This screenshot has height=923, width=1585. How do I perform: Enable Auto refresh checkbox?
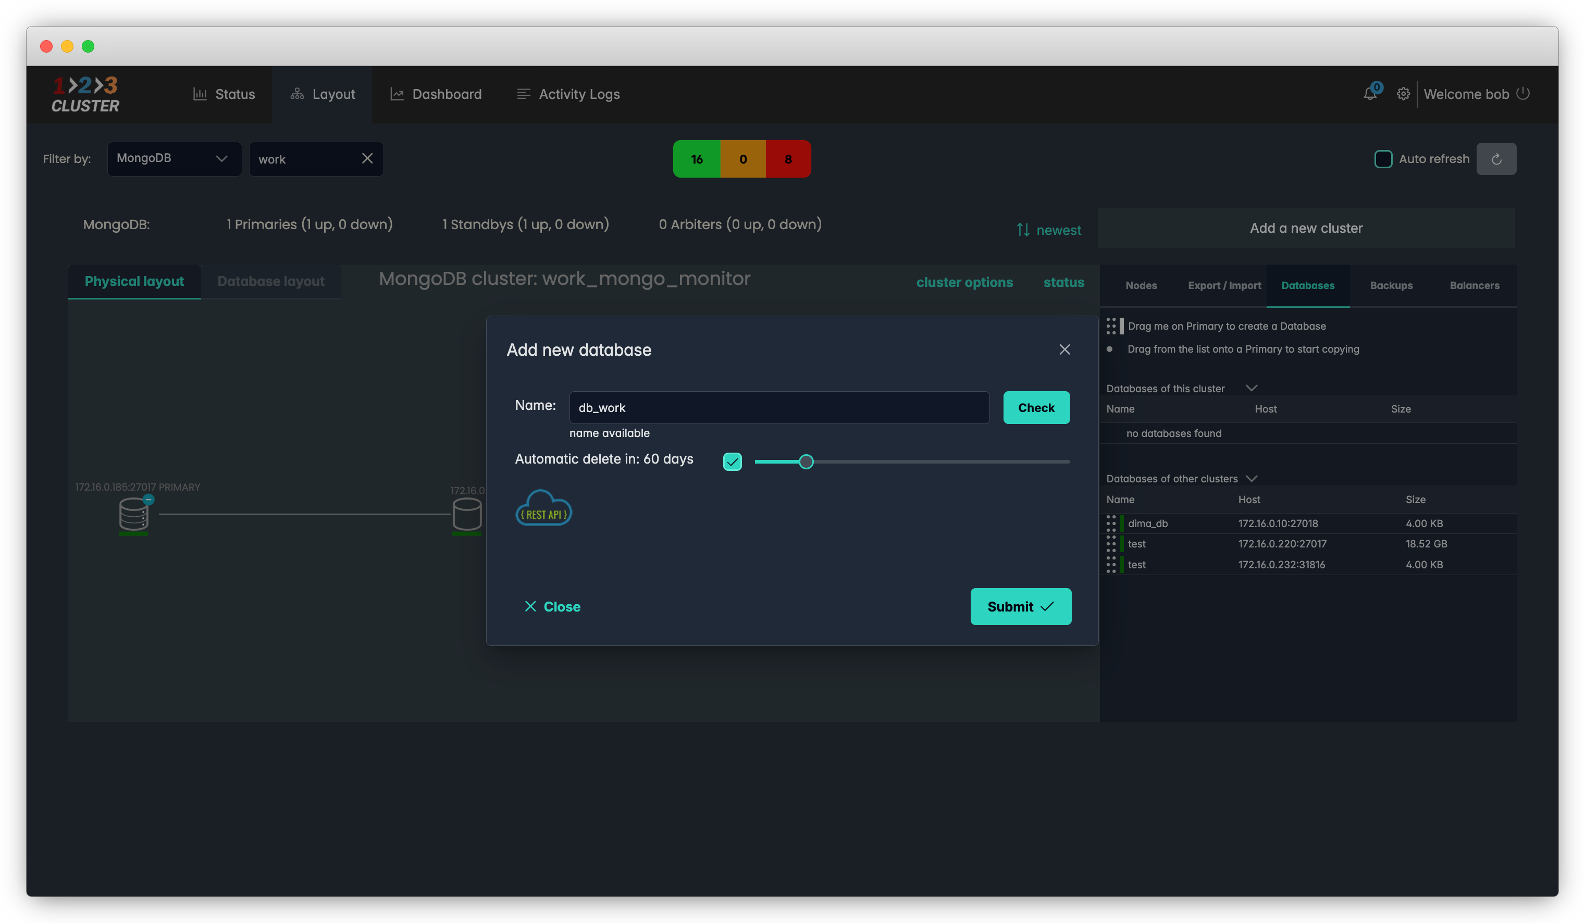point(1383,159)
